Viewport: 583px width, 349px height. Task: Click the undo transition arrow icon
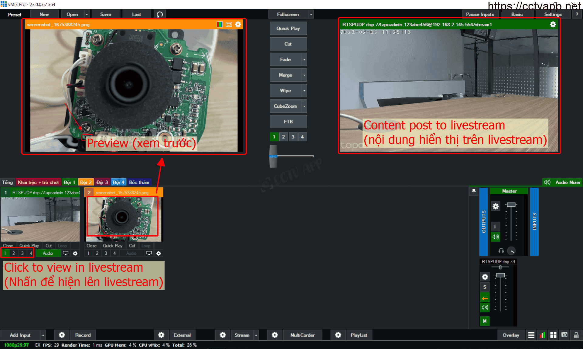point(160,14)
